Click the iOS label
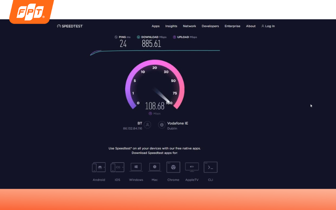This screenshot has width=336, height=210. coord(118,180)
